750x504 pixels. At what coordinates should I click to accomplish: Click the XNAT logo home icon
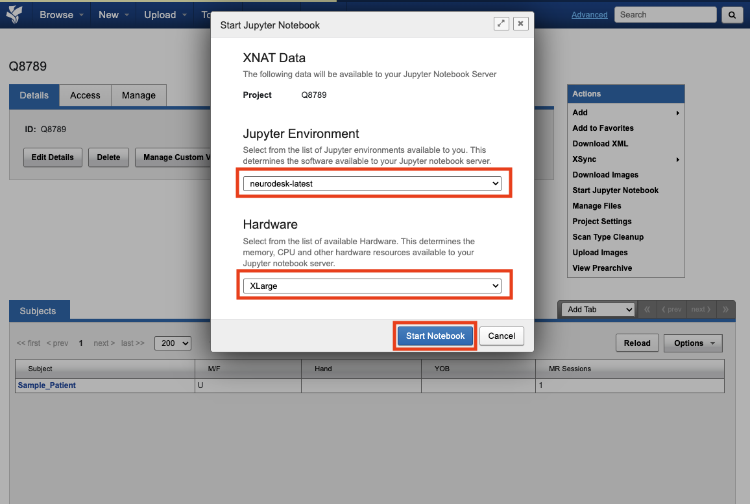point(14,14)
